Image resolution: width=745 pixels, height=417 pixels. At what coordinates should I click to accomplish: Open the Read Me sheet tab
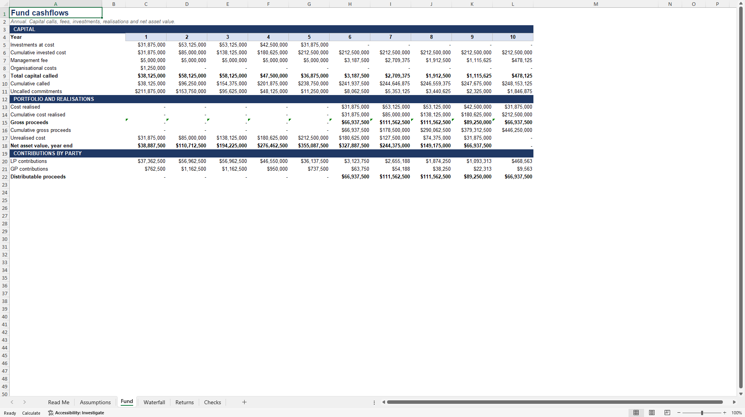click(x=59, y=402)
